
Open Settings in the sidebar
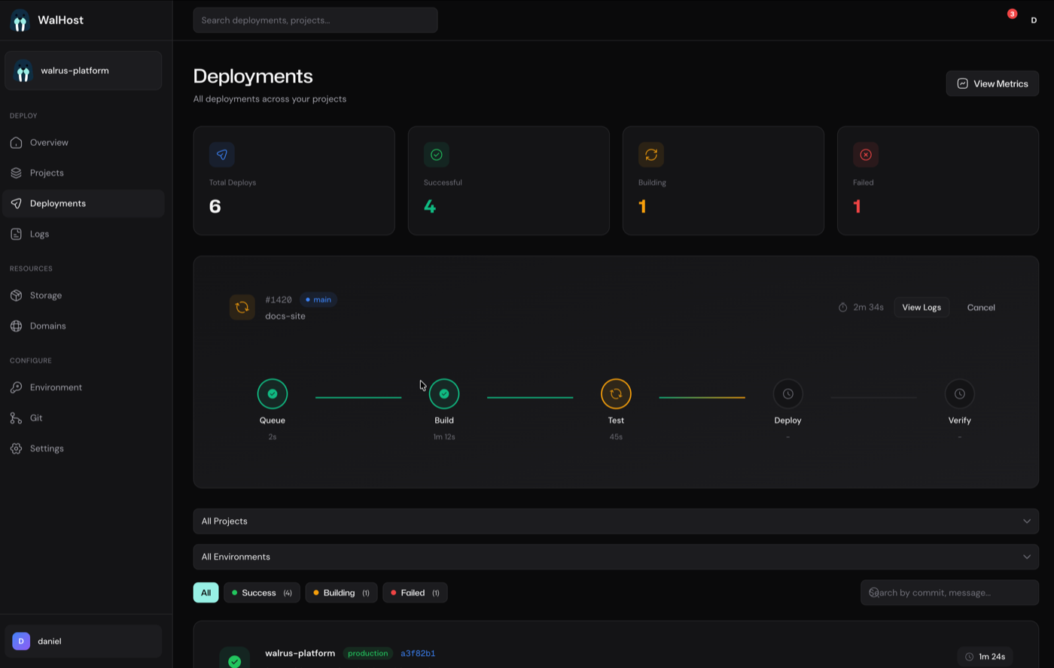click(84, 448)
